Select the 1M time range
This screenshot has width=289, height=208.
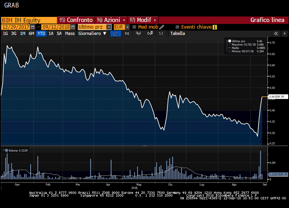[x=22, y=33]
